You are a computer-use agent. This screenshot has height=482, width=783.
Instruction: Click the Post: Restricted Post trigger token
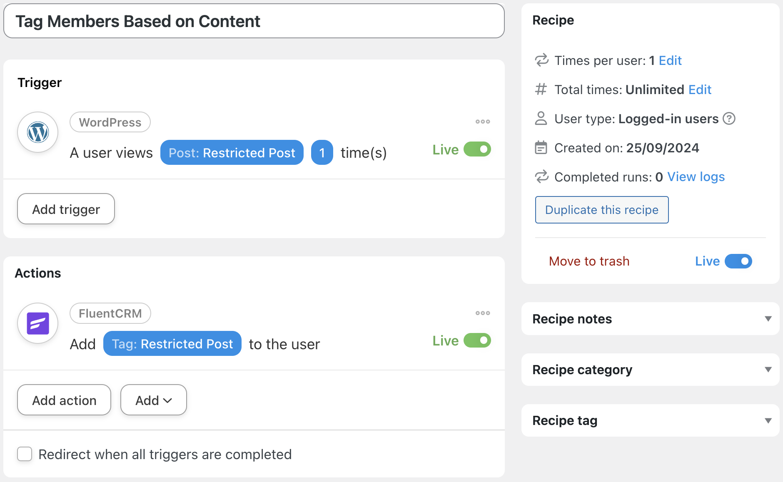click(x=232, y=153)
